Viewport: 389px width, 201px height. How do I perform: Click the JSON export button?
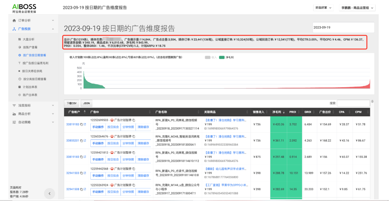pos(86,103)
